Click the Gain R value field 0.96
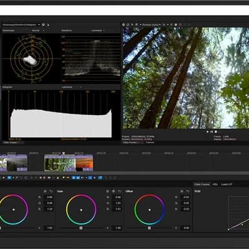249x249 pixels. click(x=118, y=197)
